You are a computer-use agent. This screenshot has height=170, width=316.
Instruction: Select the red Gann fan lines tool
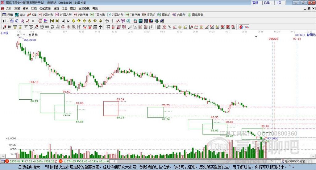(x=114, y=27)
